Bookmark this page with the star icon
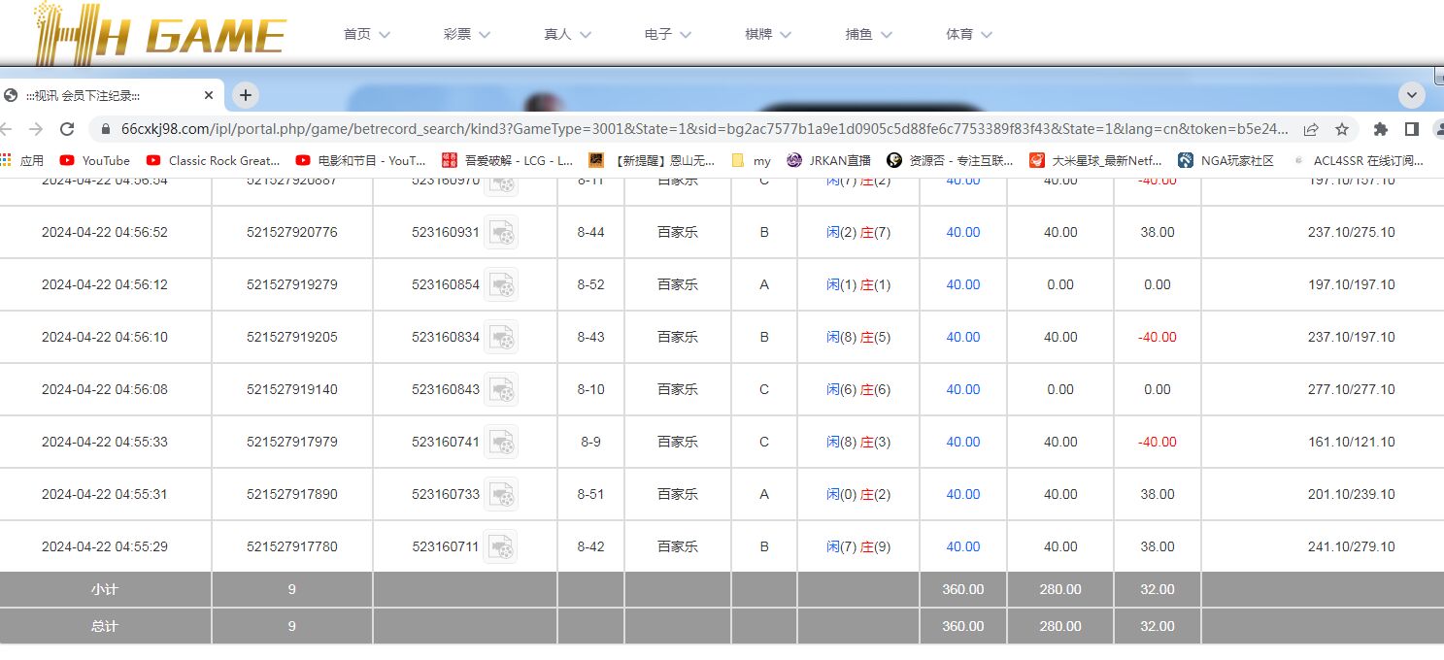This screenshot has height=660, width=1444. (x=1342, y=129)
